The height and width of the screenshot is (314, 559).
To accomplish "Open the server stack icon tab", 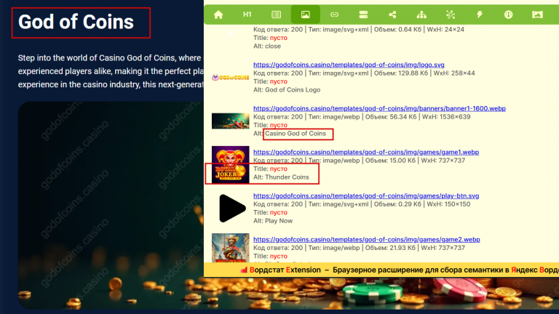I will (363, 15).
